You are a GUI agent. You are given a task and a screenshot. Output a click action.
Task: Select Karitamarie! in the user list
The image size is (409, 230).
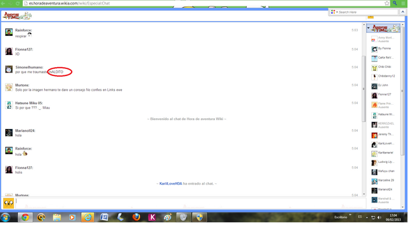click(x=383, y=153)
